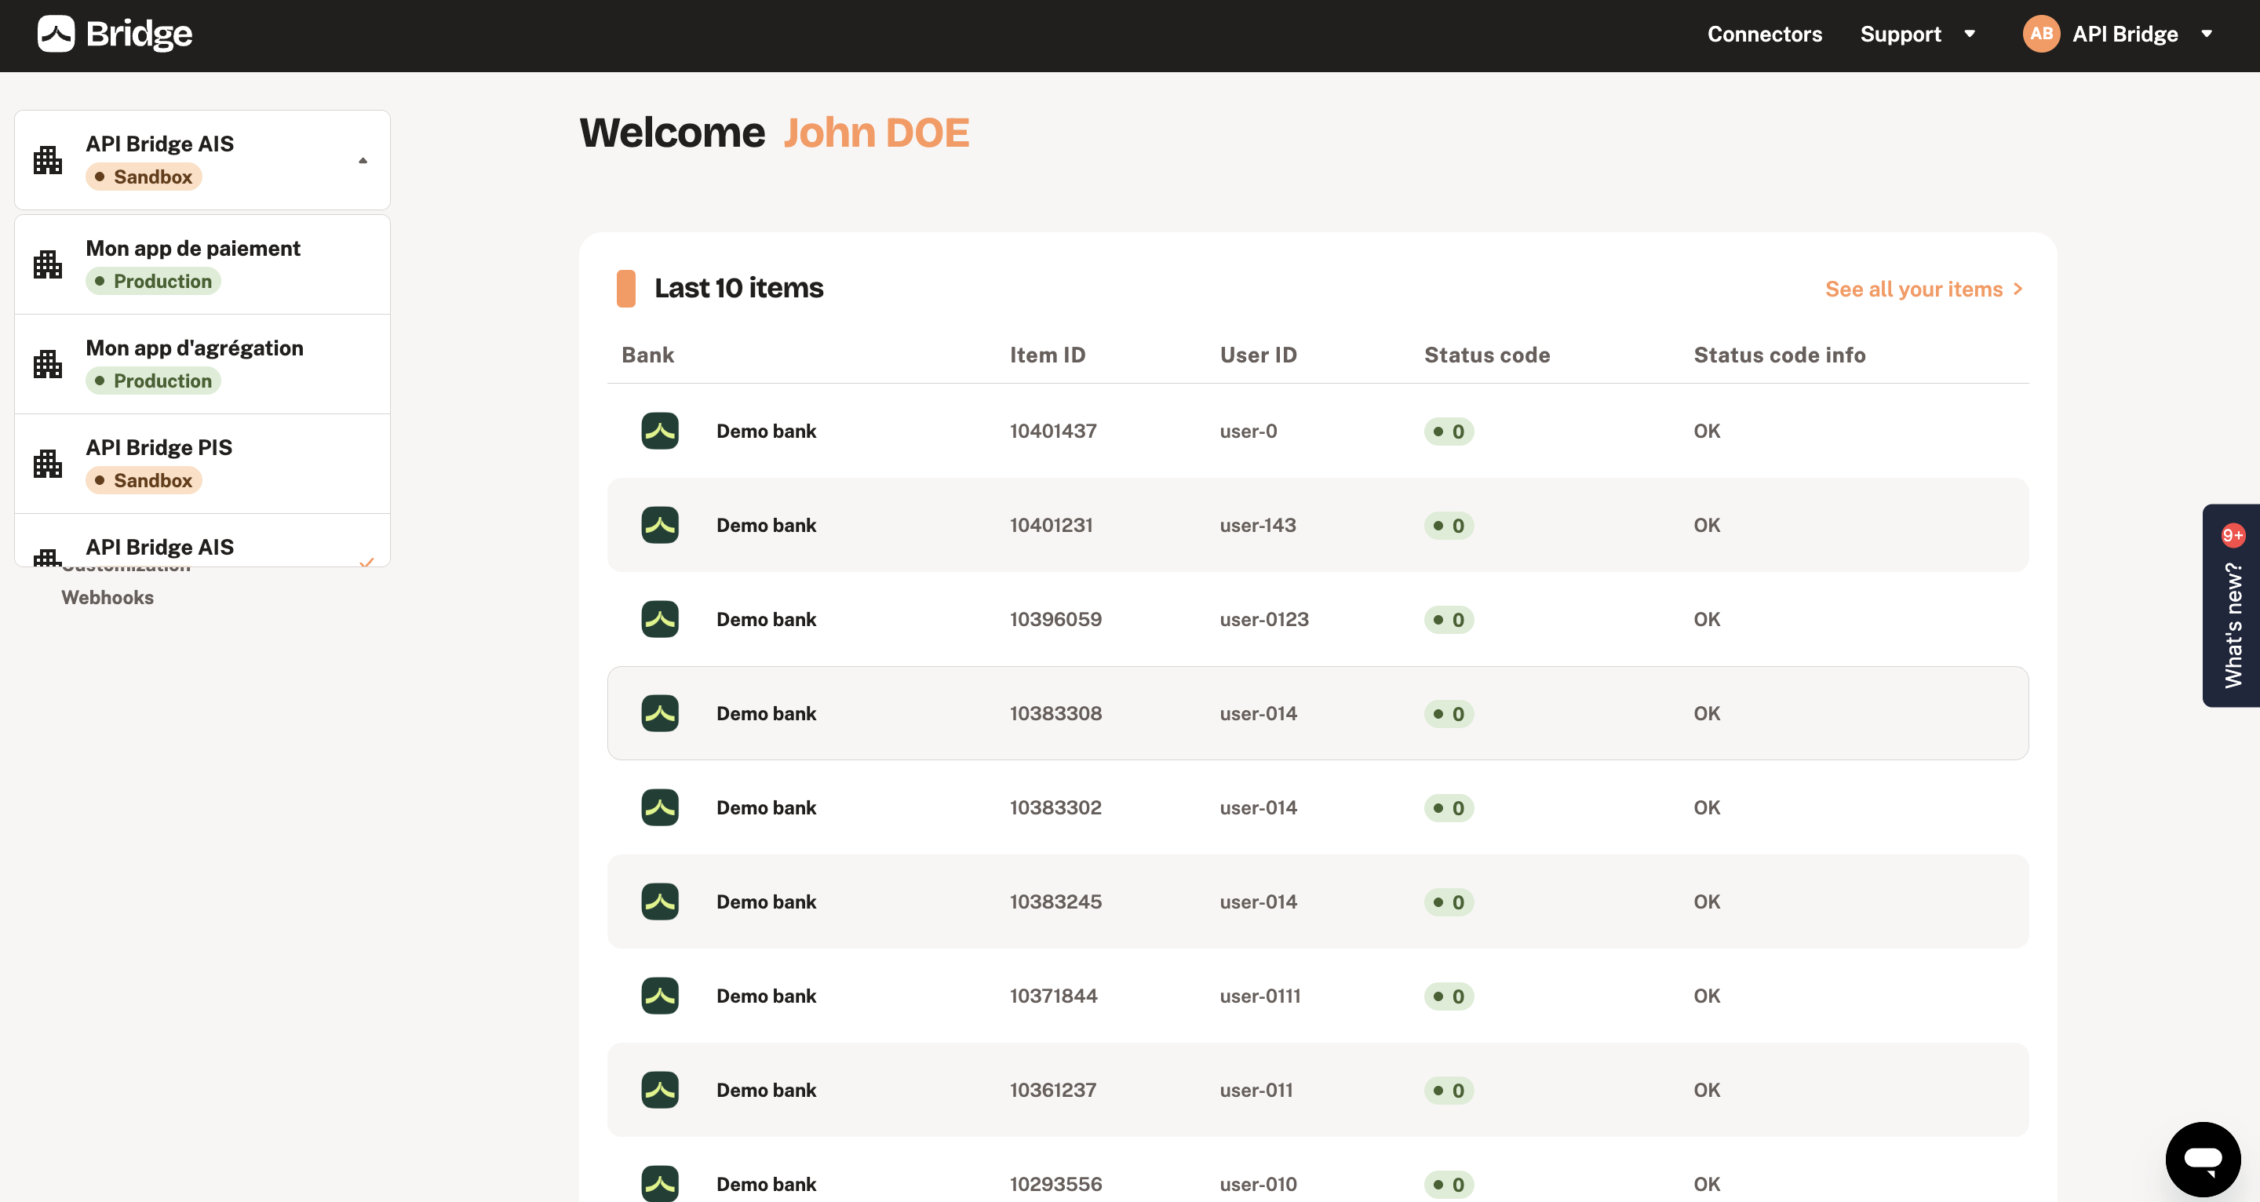Select Mon app d'agrégation application
Screen dimensions: 2260x1202
[202, 363]
